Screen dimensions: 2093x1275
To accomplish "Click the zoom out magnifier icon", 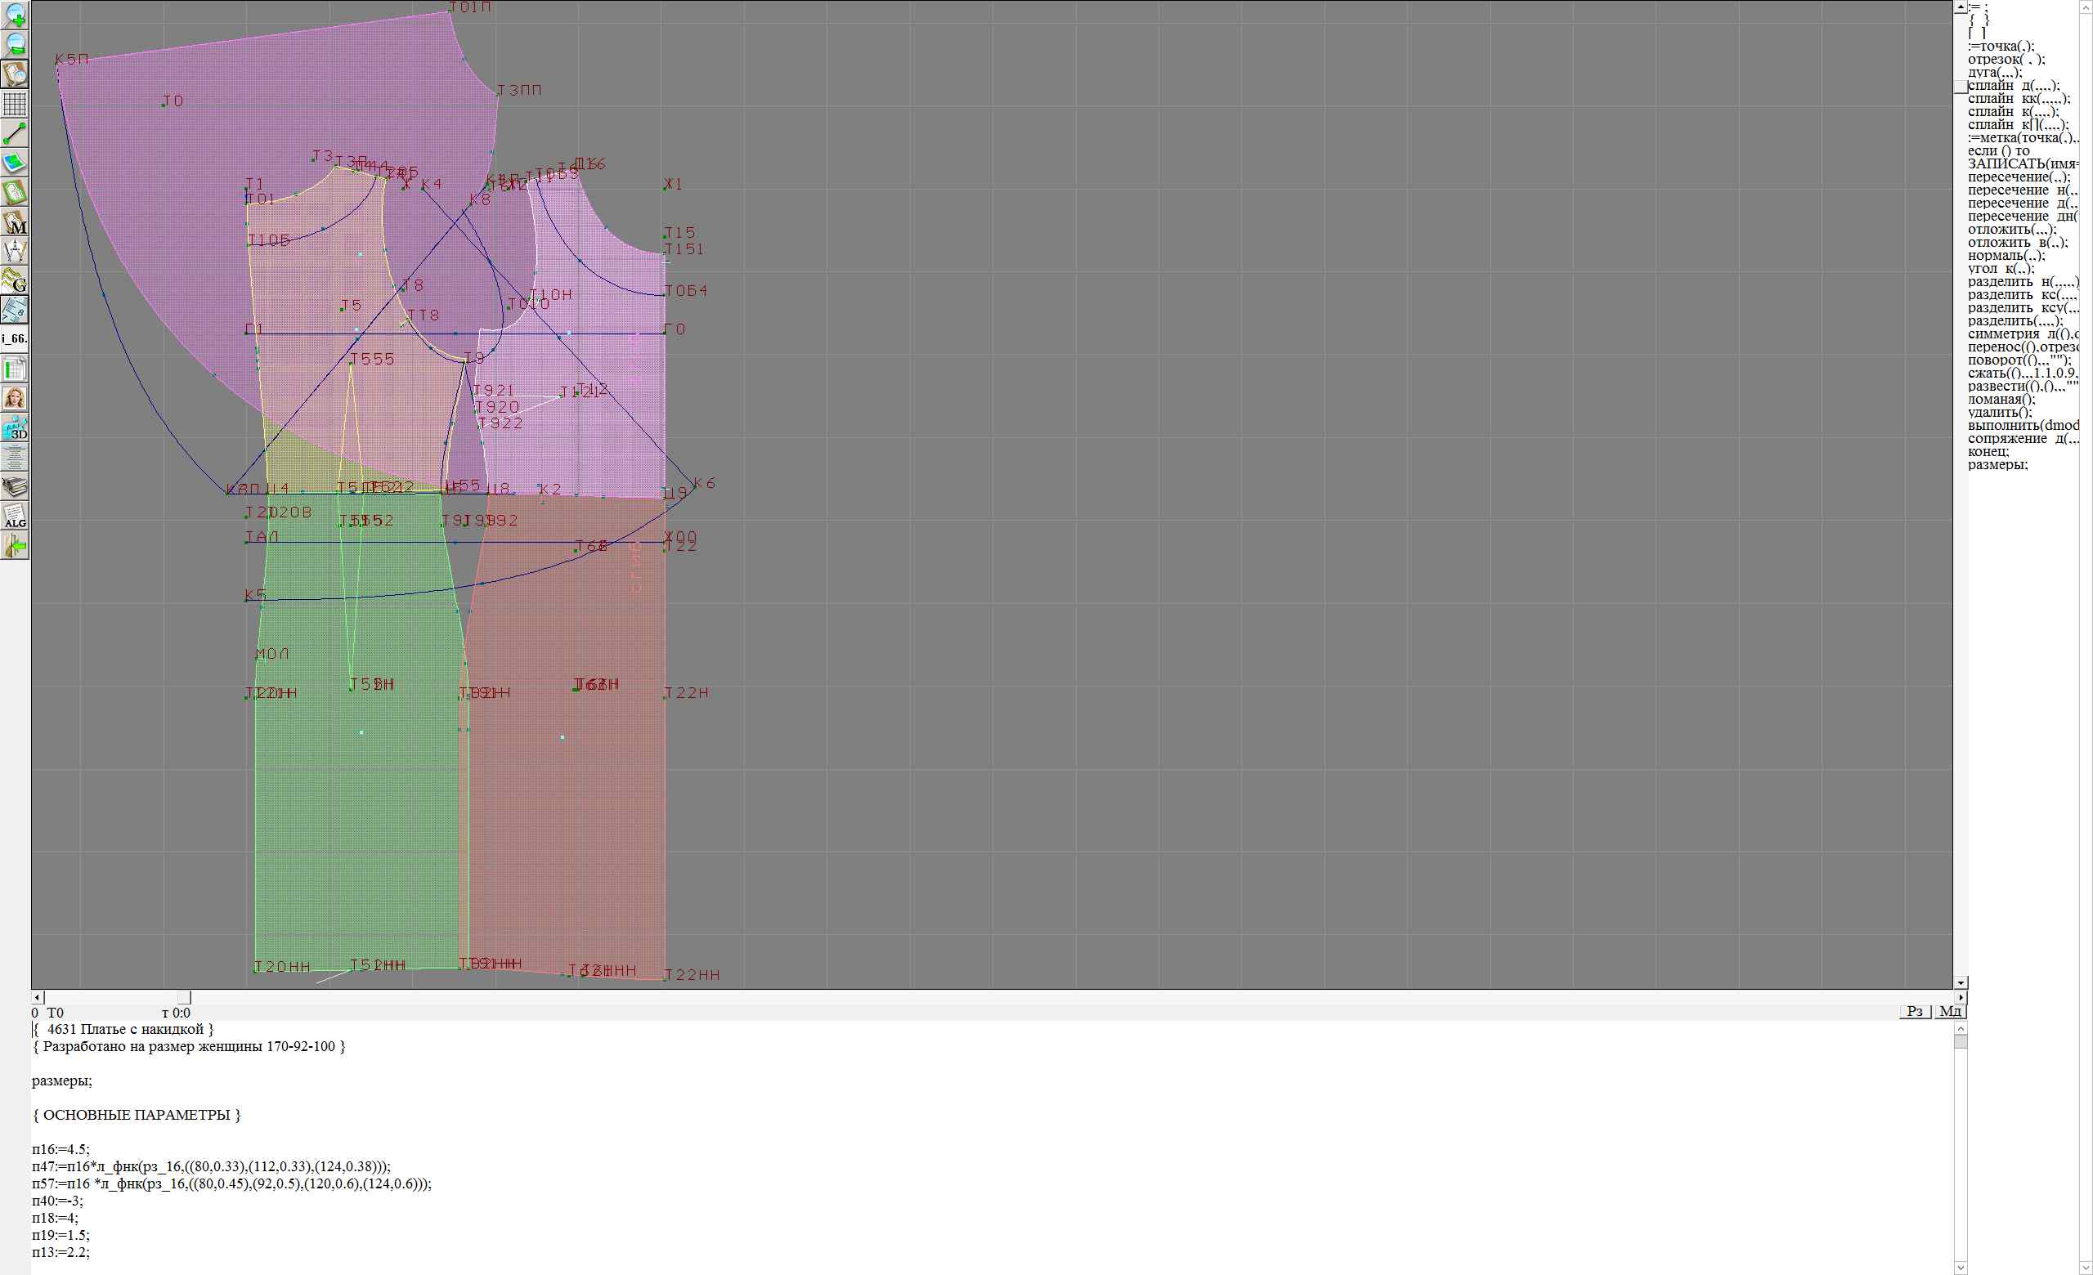I will click(x=16, y=44).
